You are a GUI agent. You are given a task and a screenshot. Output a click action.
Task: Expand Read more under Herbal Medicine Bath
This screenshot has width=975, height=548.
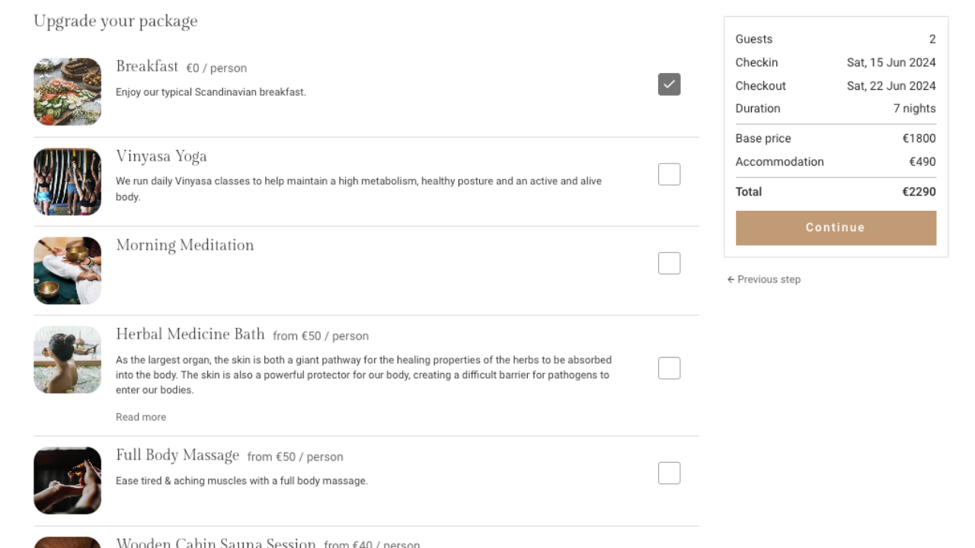coord(141,417)
